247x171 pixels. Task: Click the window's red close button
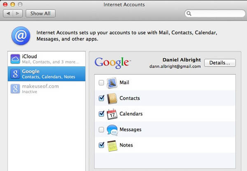tap(5, 5)
